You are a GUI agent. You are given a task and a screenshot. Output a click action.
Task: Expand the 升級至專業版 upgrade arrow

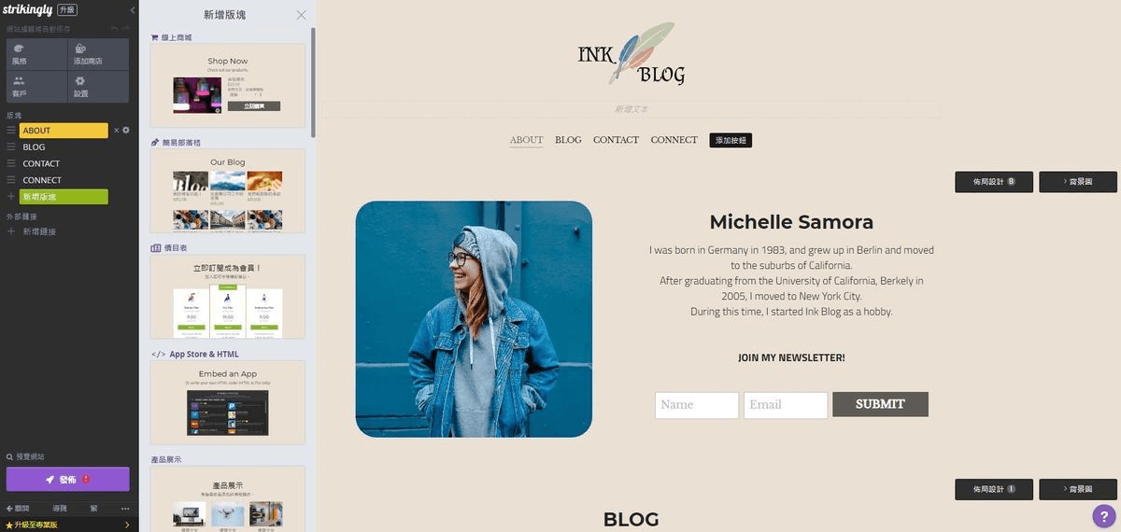(x=127, y=525)
